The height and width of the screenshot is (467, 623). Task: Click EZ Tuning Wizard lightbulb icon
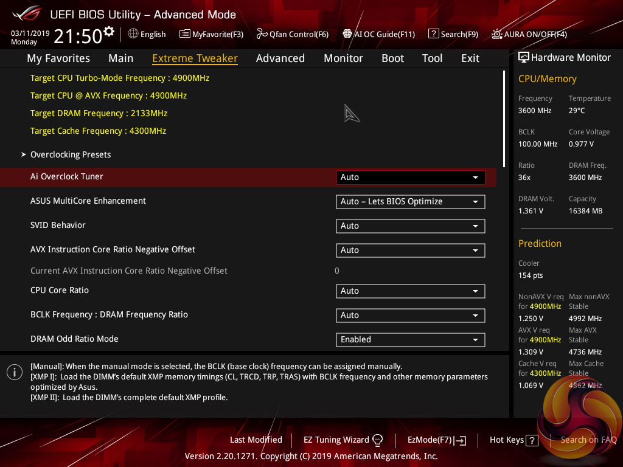[x=378, y=440]
